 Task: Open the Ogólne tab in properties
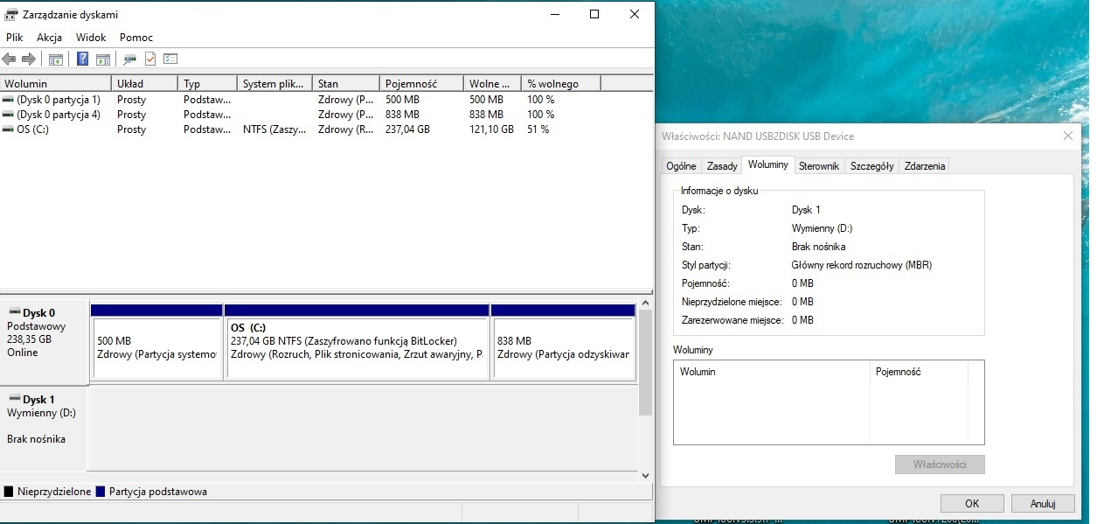(681, 165)
